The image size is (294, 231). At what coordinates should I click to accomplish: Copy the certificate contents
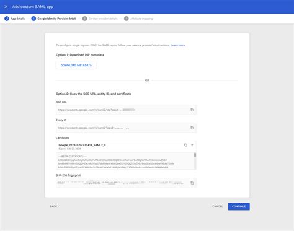(185, 145)
